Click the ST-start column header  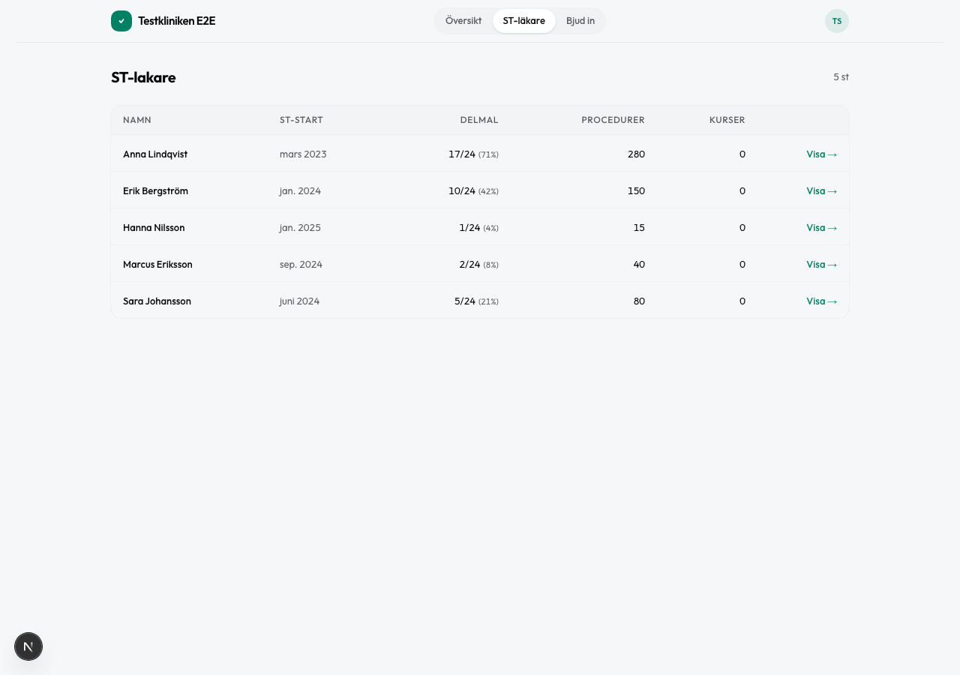coord(301,120)
